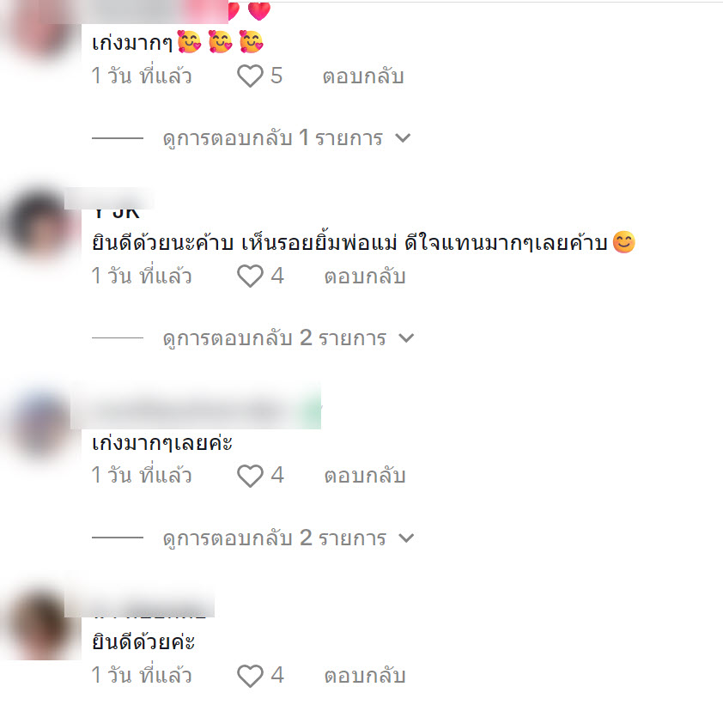Image resolution: width=723 pixels, height=711 pixels.
Task: Open username above 'เก่งมากๆเลยค่ะ' comment
Action: (x=196, y=407)
